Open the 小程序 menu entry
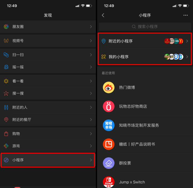Screen dimensions: 193x188 (x=48, y=160)
